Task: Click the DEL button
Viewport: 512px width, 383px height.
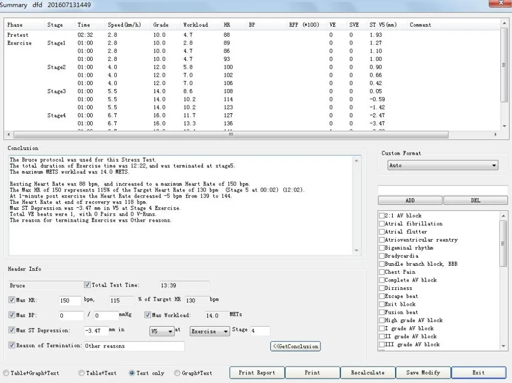Action: 475,200
